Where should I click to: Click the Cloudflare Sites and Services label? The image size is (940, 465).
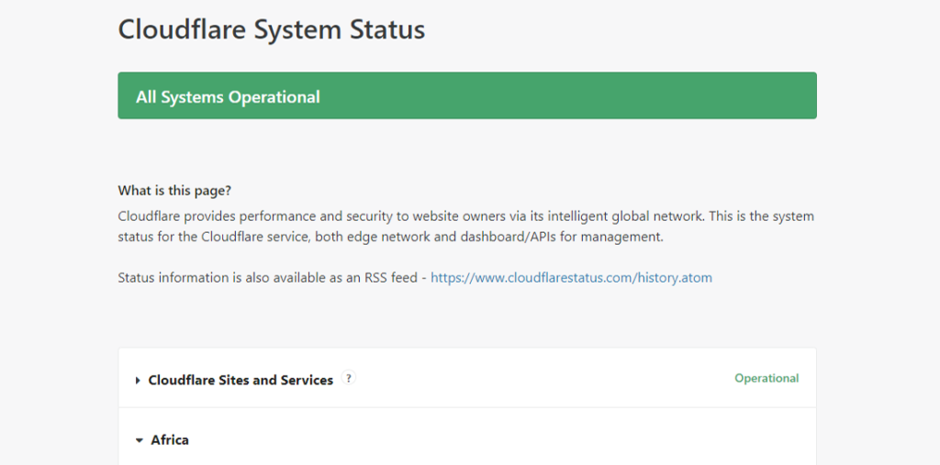pos(241,381)
